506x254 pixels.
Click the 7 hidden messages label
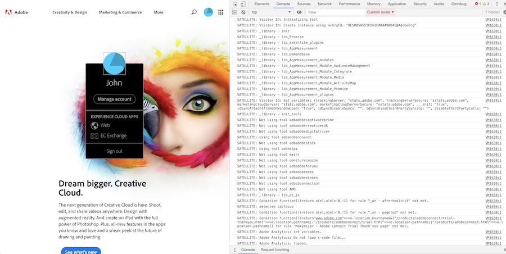coord(493,12)
